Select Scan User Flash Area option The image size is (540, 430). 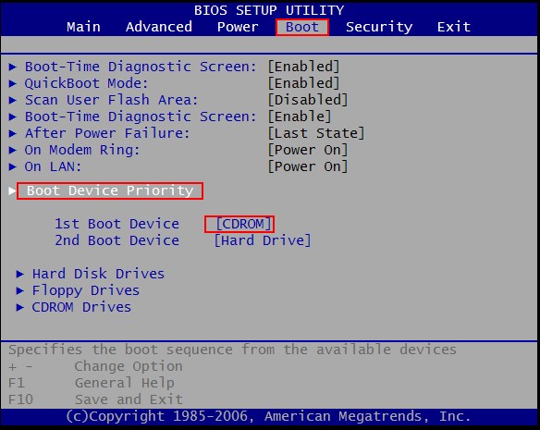point(112,100)
